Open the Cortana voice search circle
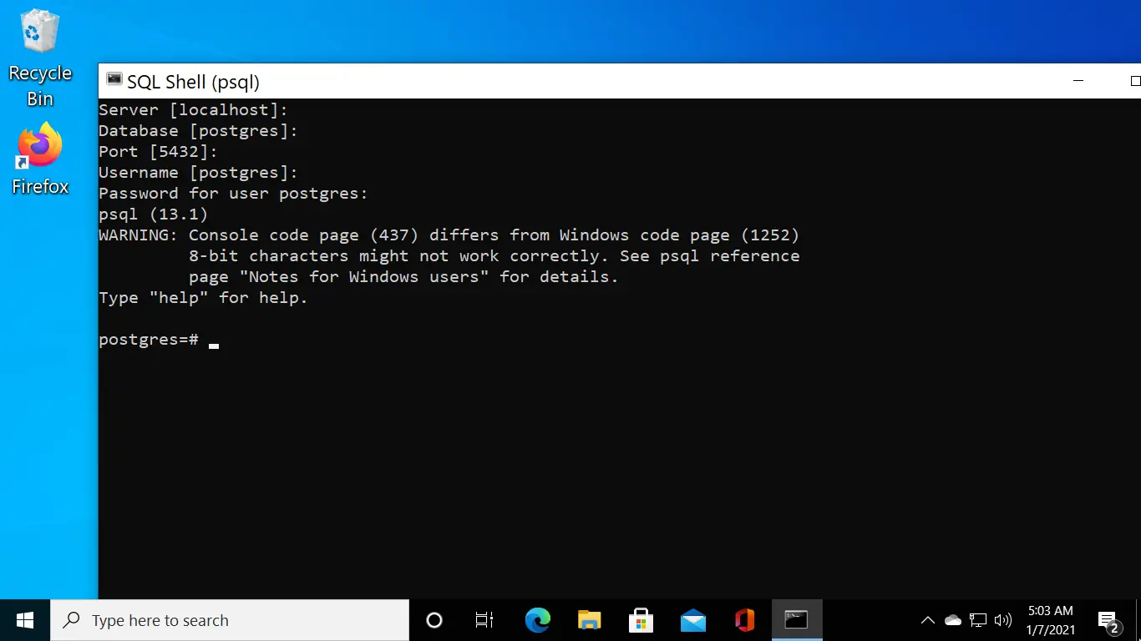1141x641 pixels. pyautogui.click(x=434, y=620)
